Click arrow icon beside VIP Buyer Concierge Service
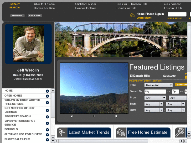The width and height of the screenshot is (191, 143). point(47,123)
